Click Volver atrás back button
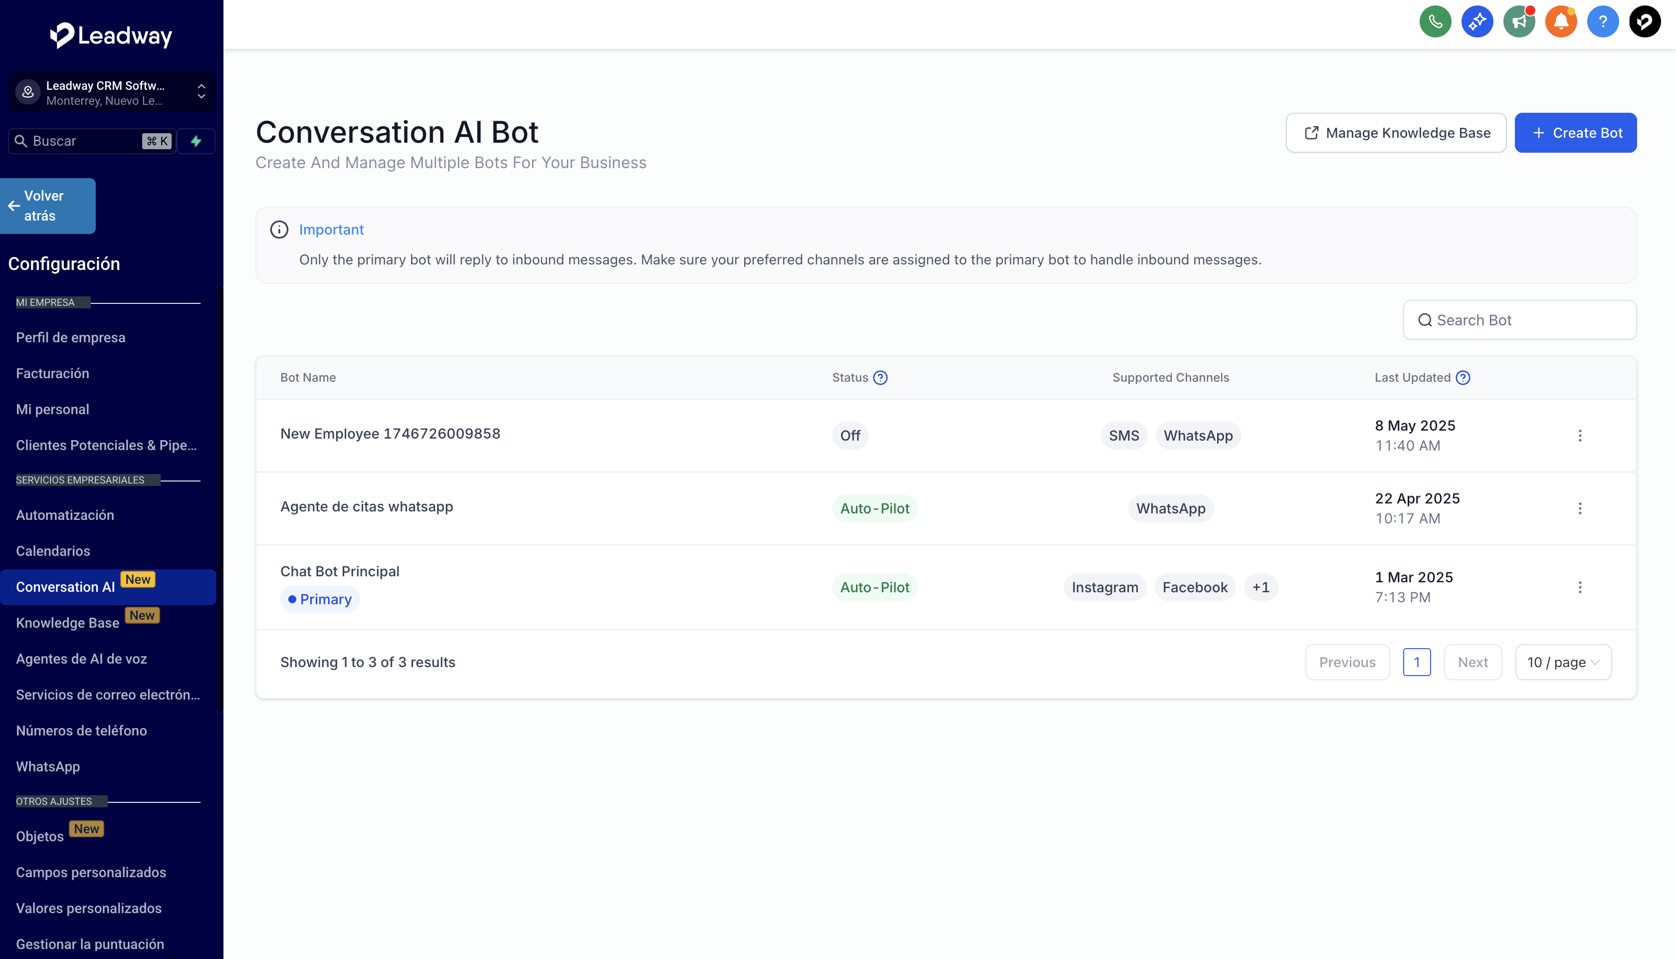 point(47,206)
